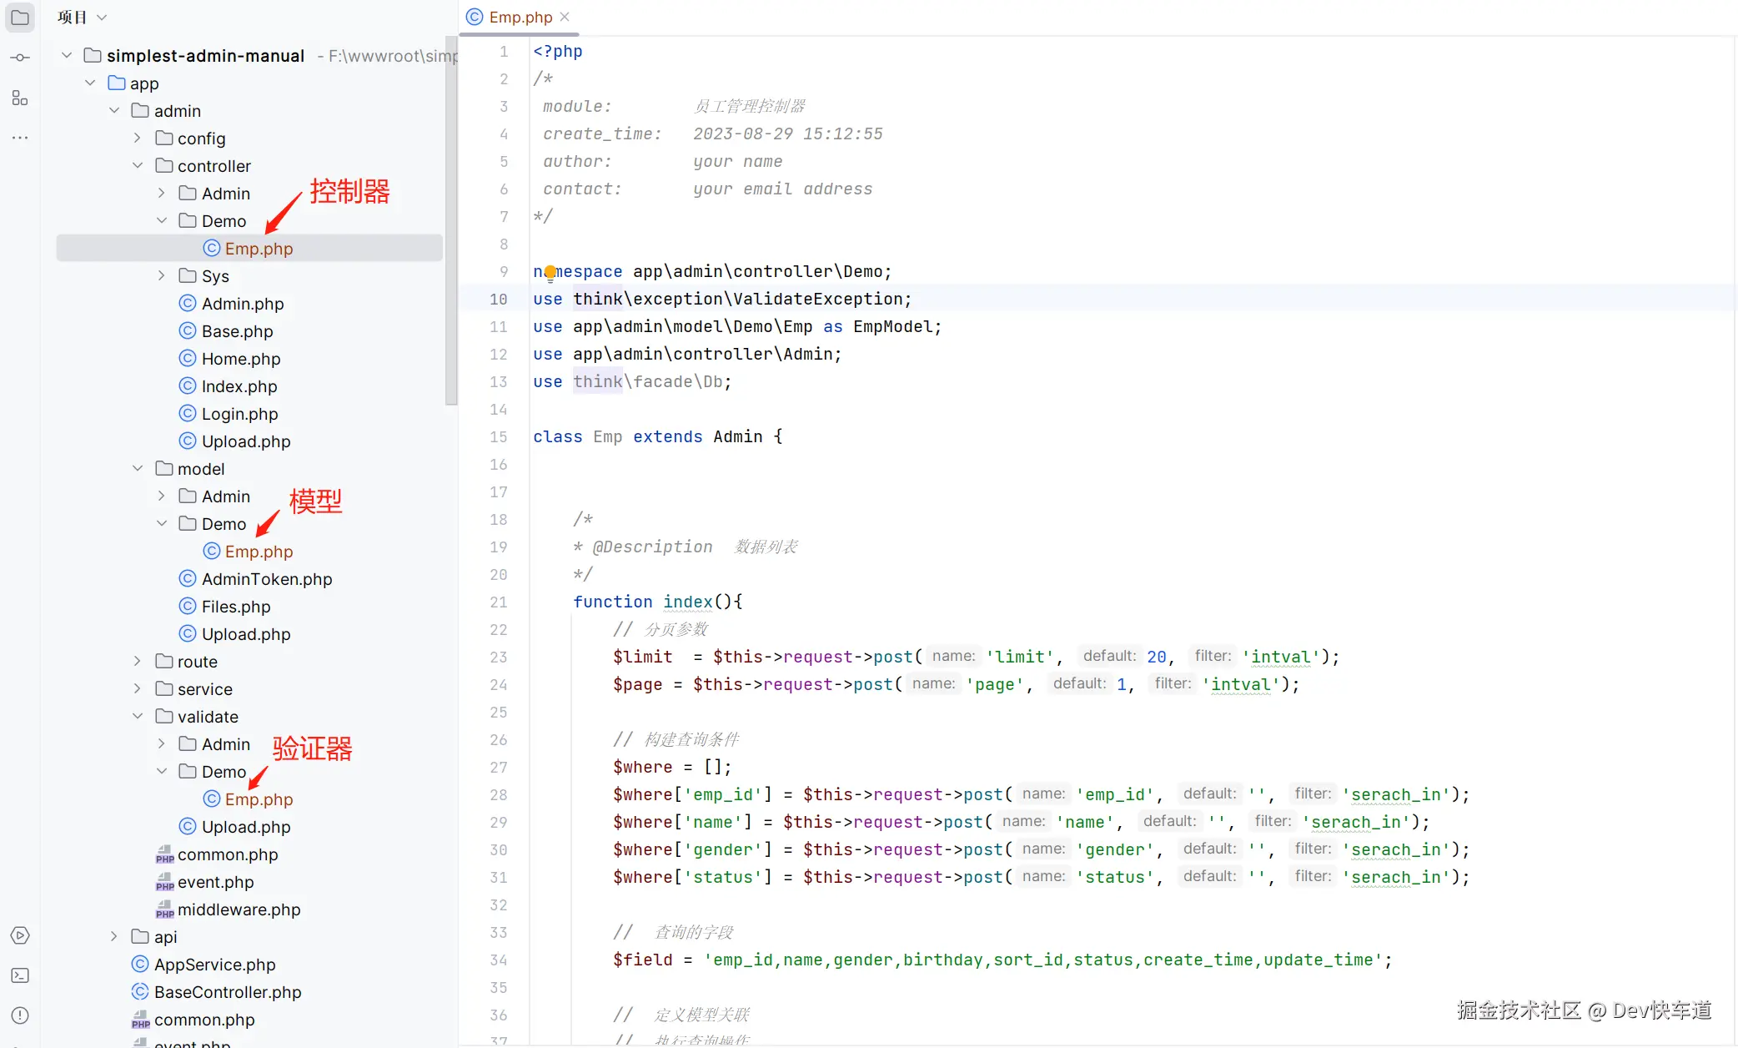Collapse the controller folder
The height and width of the screenshot is (1048, 1738).
pos(138,166)
